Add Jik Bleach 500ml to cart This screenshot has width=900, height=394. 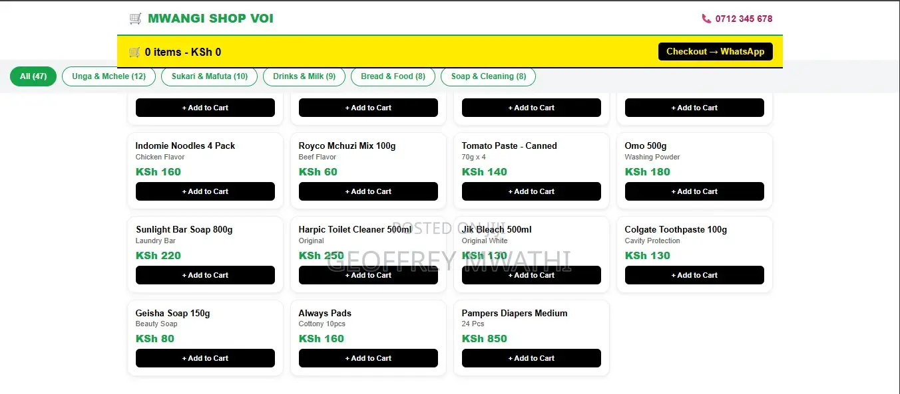tap(531, 275)
